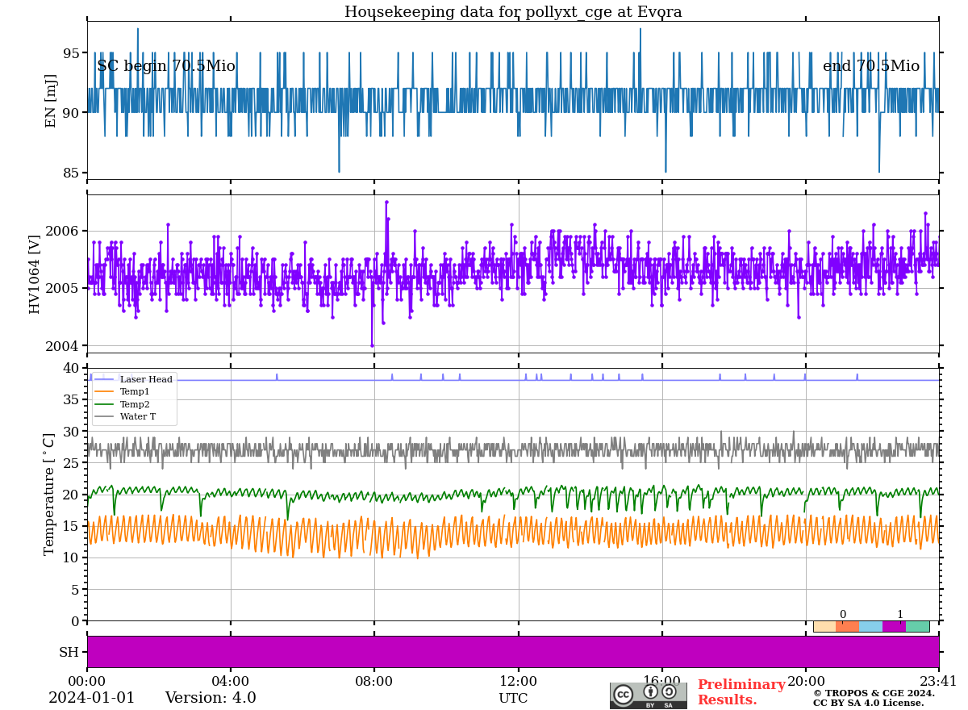This screenshot has height=710, width=968.
Task: Pick the magenta colorbar swatch
Action: coord(894,626)
